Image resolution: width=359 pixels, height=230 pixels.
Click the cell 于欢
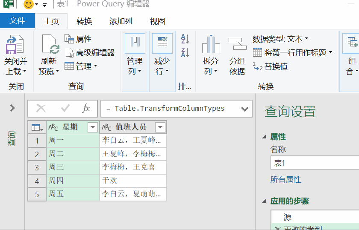pos(133,181)
